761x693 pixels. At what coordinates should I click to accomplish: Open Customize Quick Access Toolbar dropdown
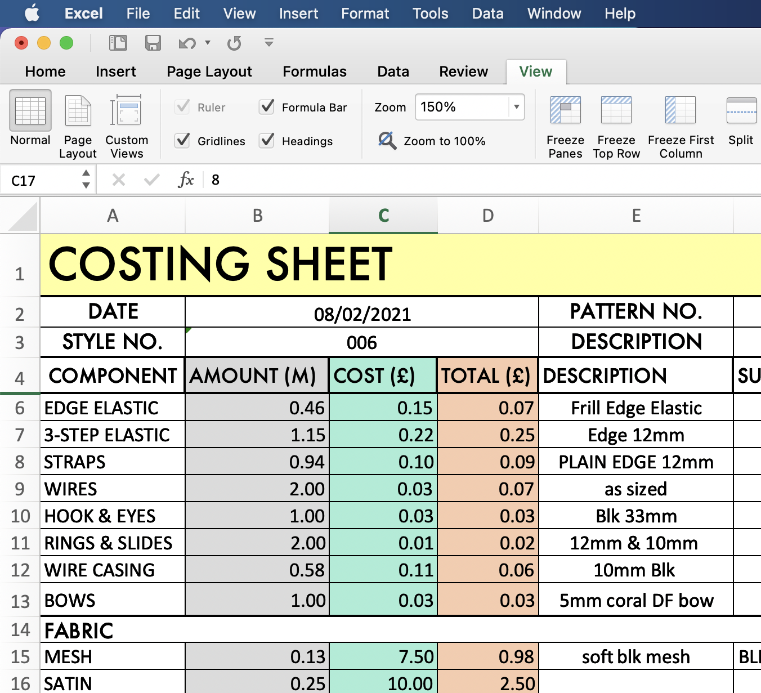click(269, 43)
